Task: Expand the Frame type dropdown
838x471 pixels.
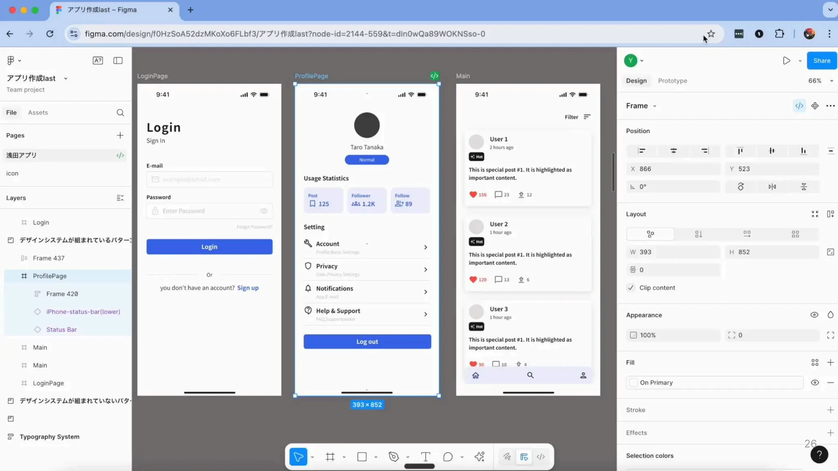Action: [654, 106]
